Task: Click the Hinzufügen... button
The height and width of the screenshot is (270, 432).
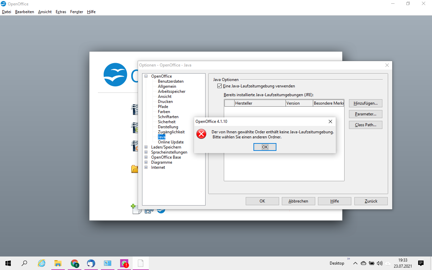Action: click(366, 103)
